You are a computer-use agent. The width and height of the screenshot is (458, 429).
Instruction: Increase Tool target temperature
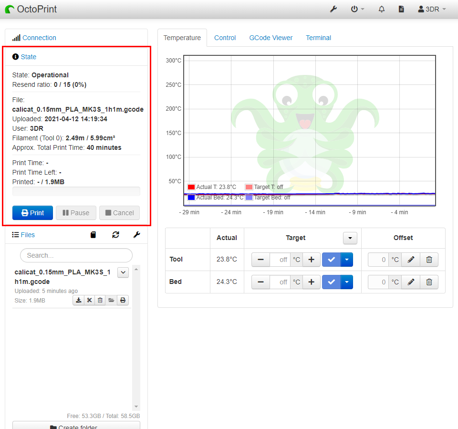pyautogui.click(x=312, y=260)
